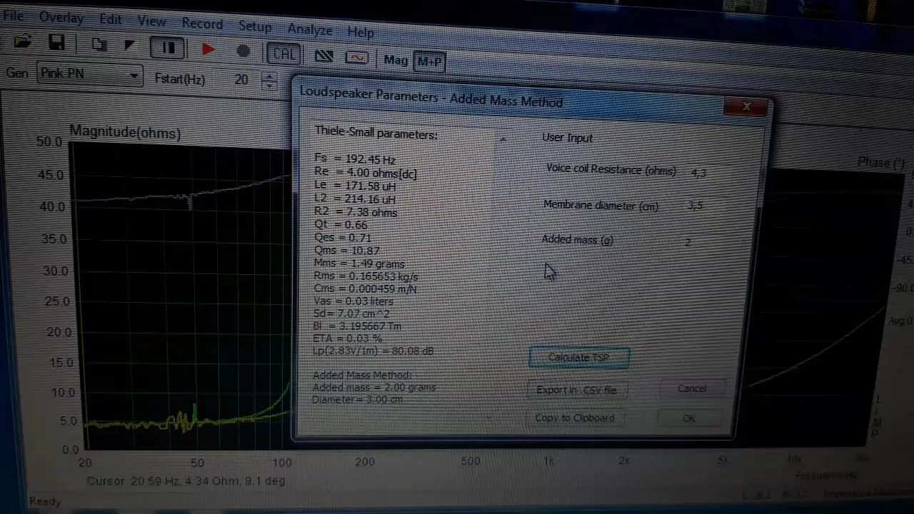Click the grey stop circle icon
This screenshot has width=914, height=514.
(243, 51)
